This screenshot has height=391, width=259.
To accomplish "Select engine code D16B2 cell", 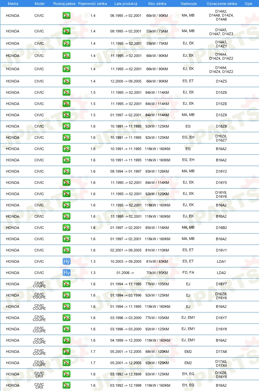I will (x=221, y=228).
